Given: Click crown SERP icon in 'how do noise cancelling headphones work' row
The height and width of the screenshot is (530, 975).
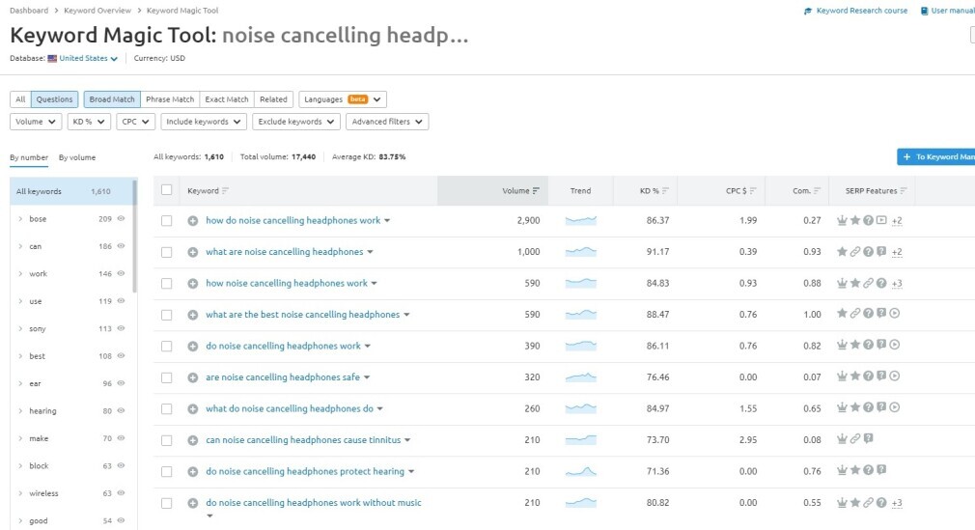Looking at the screenshot, I should (x=842, y=220).
